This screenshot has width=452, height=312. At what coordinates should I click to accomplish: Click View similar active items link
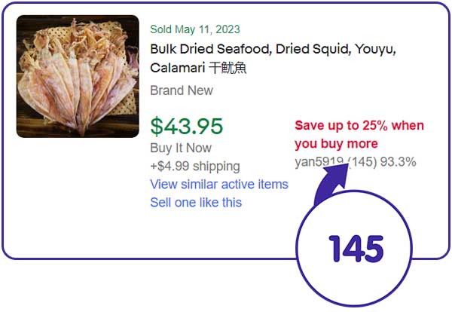[x=218, y=185]
